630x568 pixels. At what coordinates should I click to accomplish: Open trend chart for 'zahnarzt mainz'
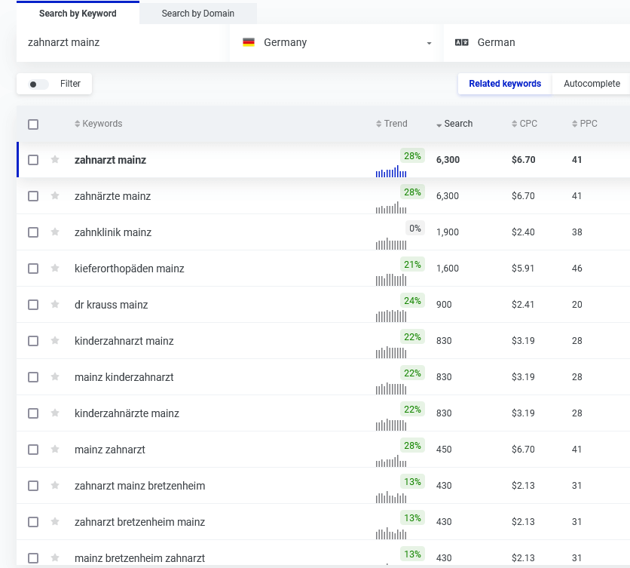[x=391, y=171]
